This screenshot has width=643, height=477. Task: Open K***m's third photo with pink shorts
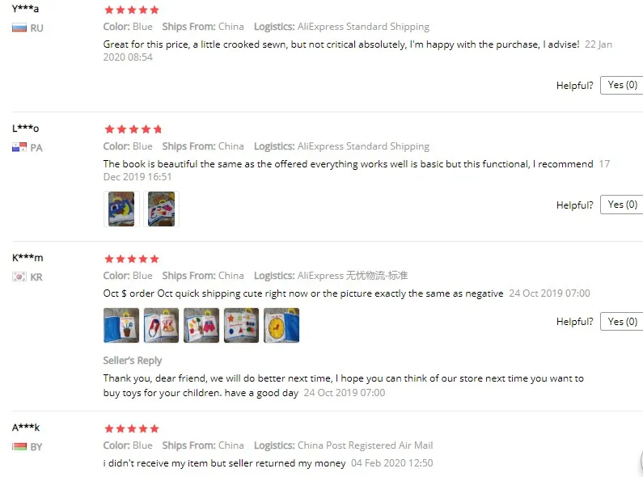click(x=201, y=325)
